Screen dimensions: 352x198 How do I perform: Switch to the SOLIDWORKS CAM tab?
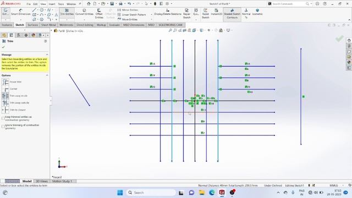pos(170,25)
